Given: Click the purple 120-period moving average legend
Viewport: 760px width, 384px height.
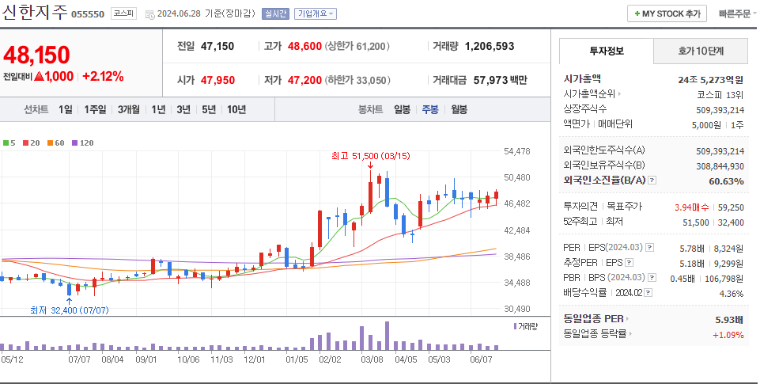Looking at the screenshot, I should [82, 143].
